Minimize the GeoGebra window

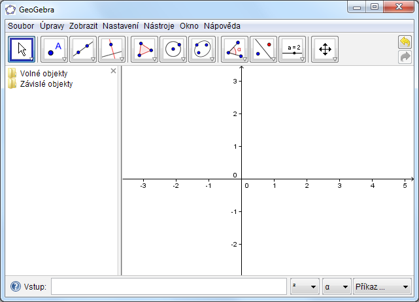pos(357,7)
